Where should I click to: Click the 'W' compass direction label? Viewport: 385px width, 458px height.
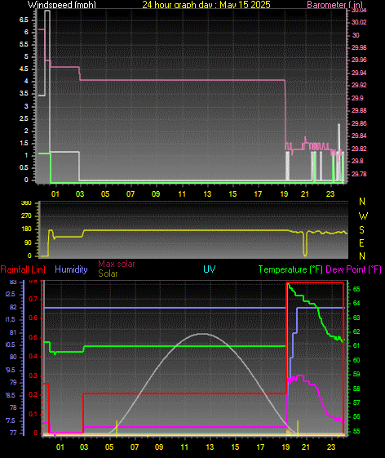363,216
